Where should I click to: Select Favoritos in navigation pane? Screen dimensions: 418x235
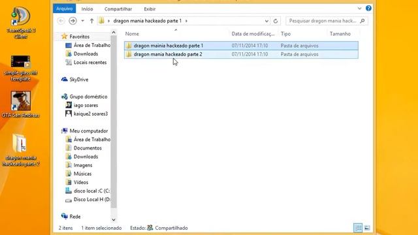79,37
